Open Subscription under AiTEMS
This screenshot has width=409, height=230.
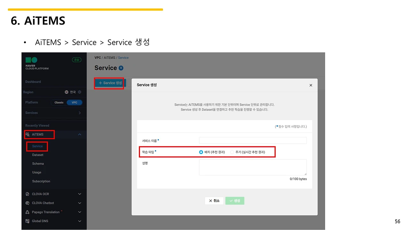click(x=41, y=181)
